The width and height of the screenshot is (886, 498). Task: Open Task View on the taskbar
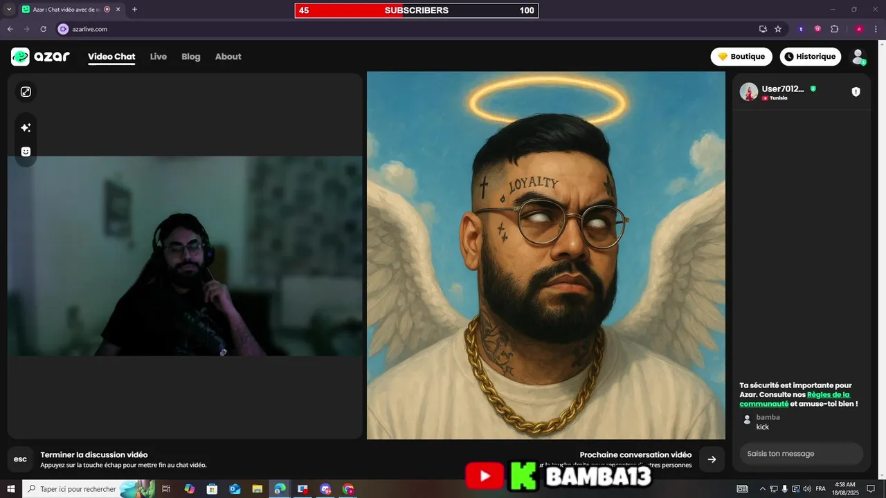(166, 489)
